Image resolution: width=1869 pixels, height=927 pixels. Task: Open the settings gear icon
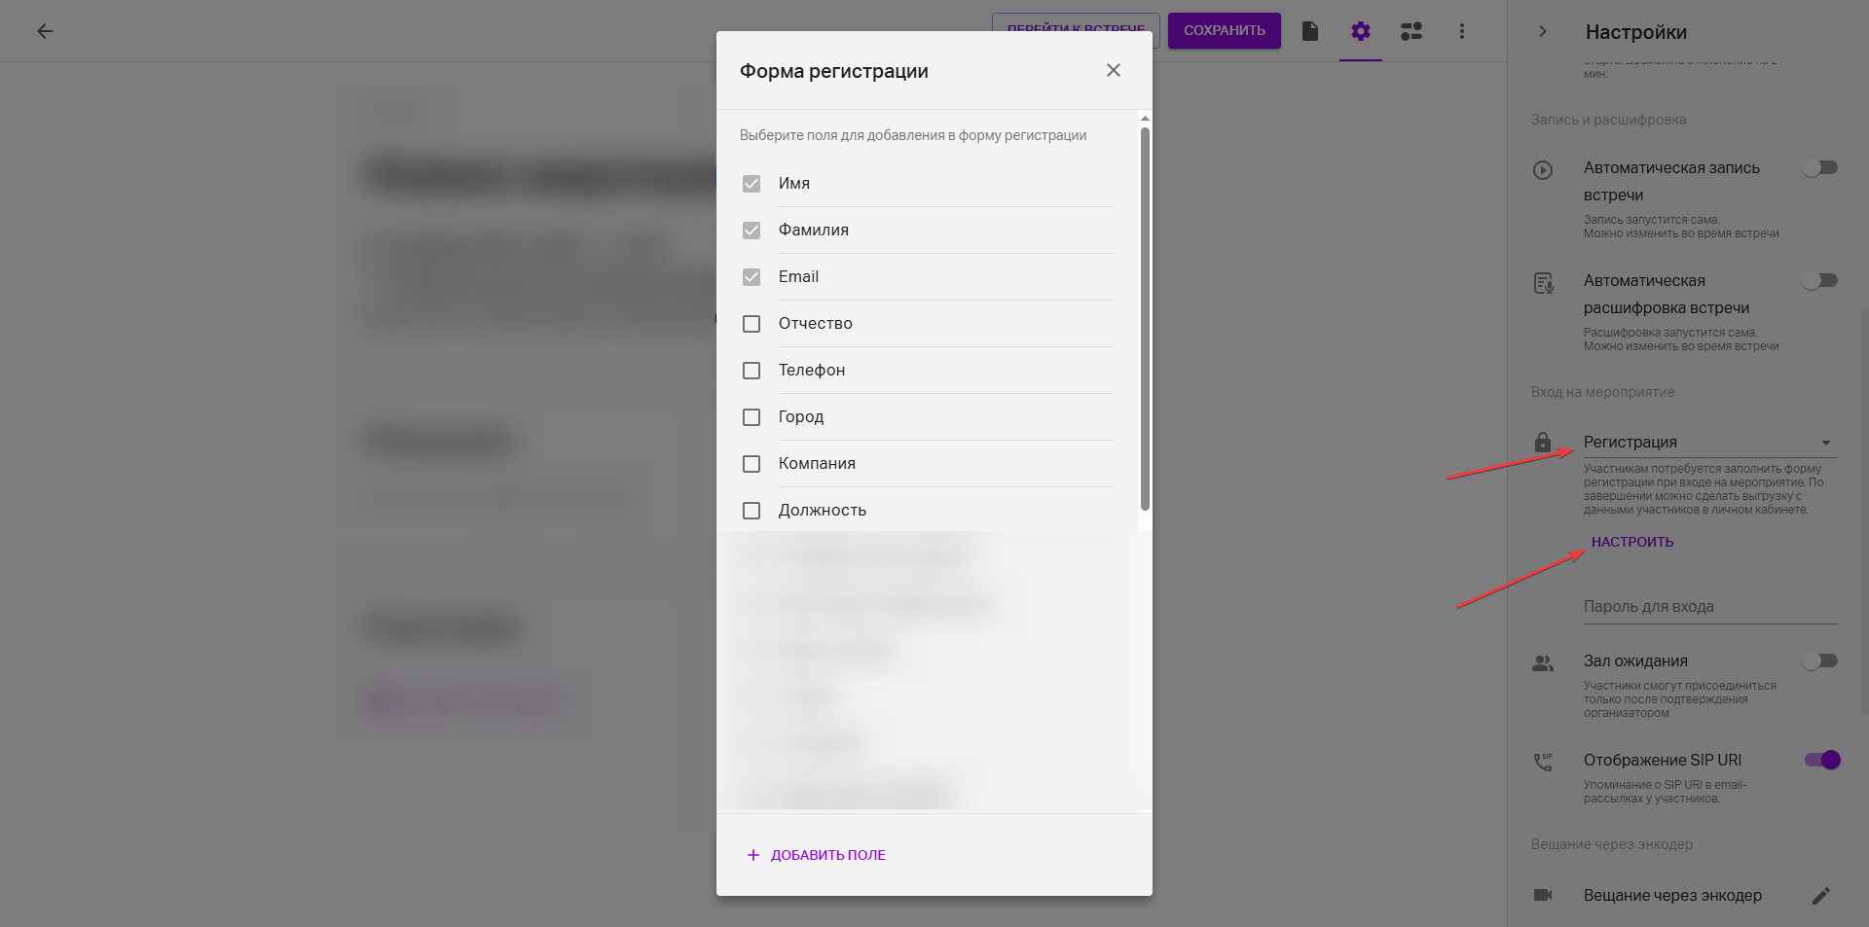(1360, 31)
